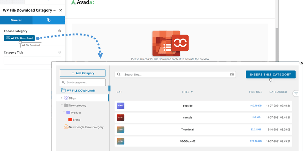Click the Choose Category help icon

(x=60, y=31)
